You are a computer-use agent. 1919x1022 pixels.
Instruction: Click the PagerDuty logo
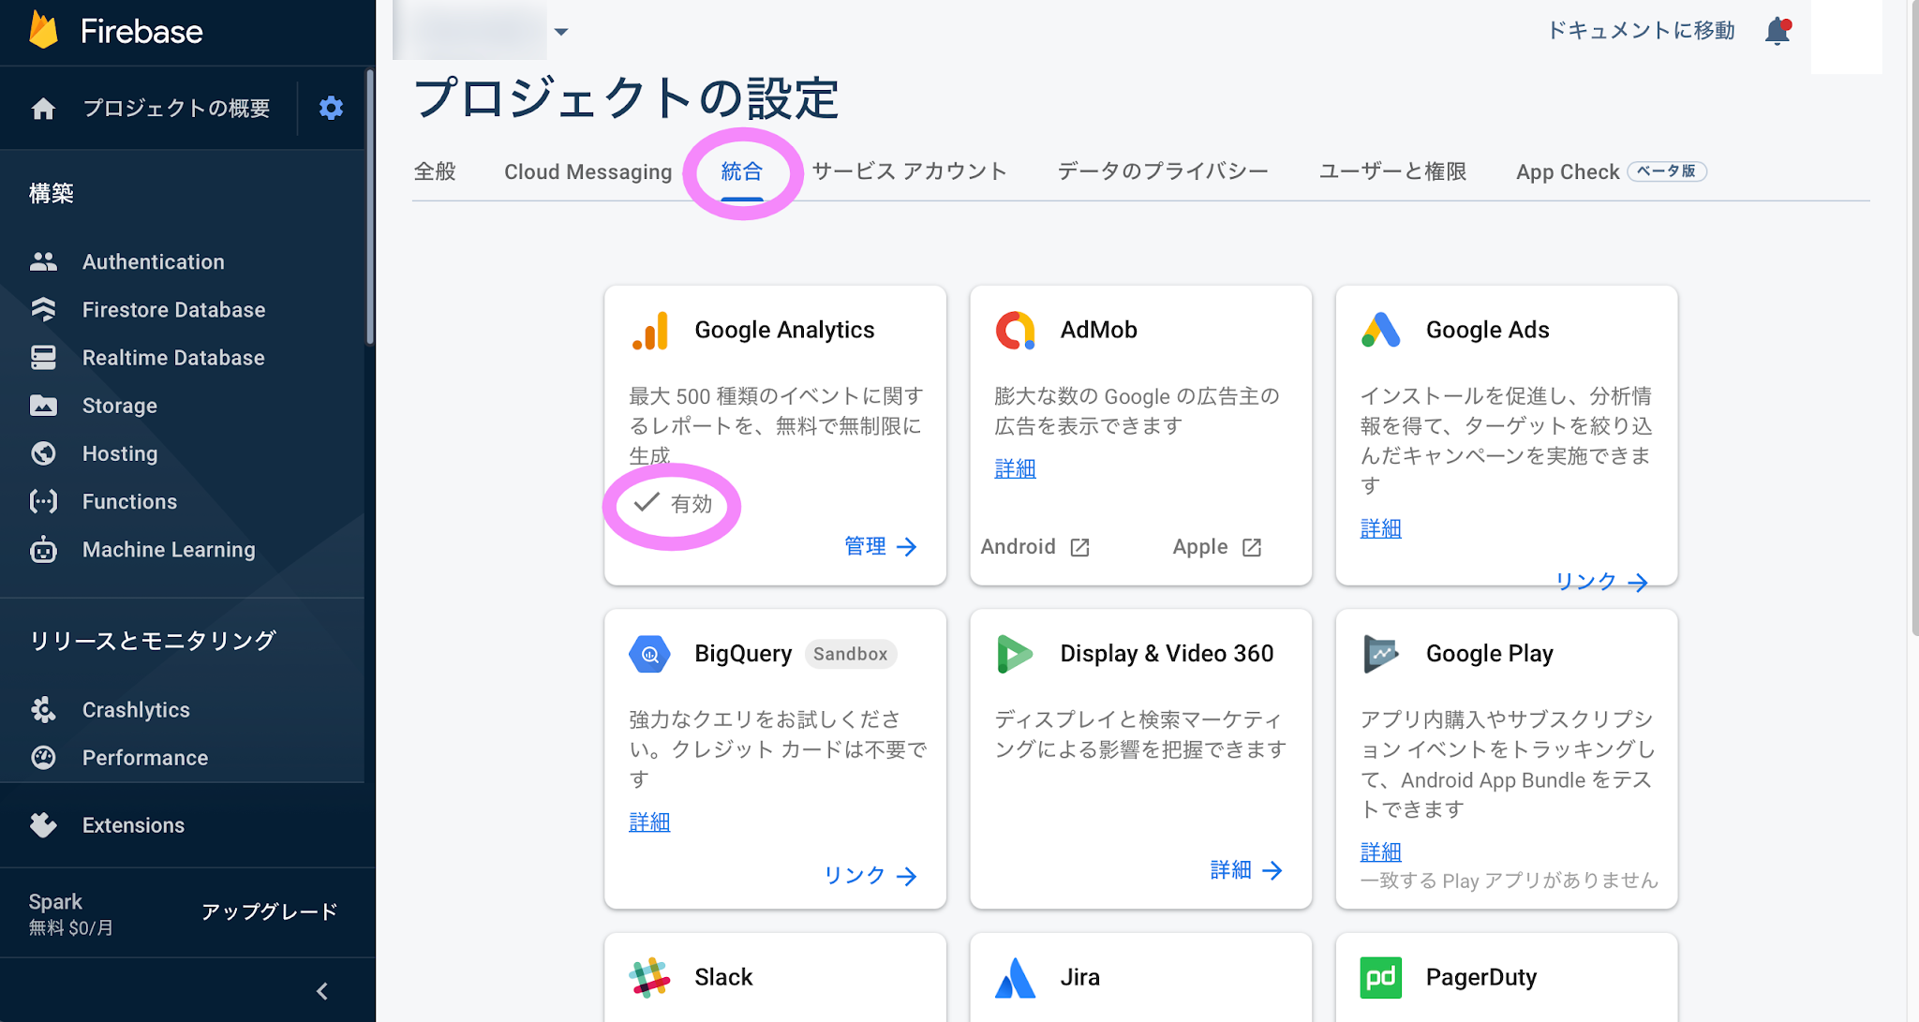coord(1381,978)
